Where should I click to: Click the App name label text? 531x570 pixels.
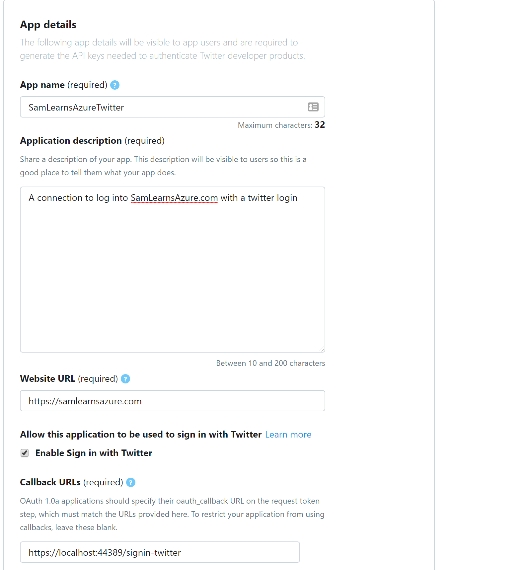(x=64, y=85)
